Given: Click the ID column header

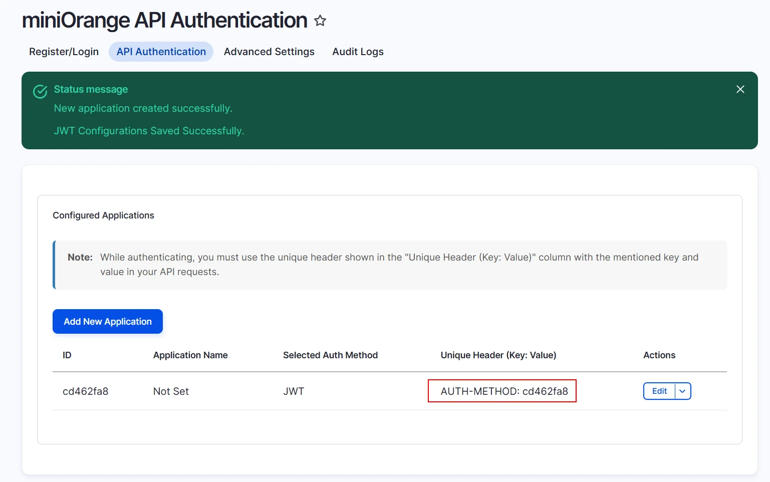Looking at the screenshot, I should pos(67,355).
